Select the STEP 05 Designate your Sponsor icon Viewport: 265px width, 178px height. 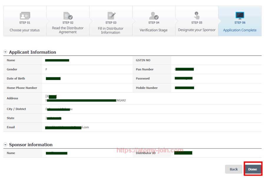pyautogui.click(x=196, y=16)
